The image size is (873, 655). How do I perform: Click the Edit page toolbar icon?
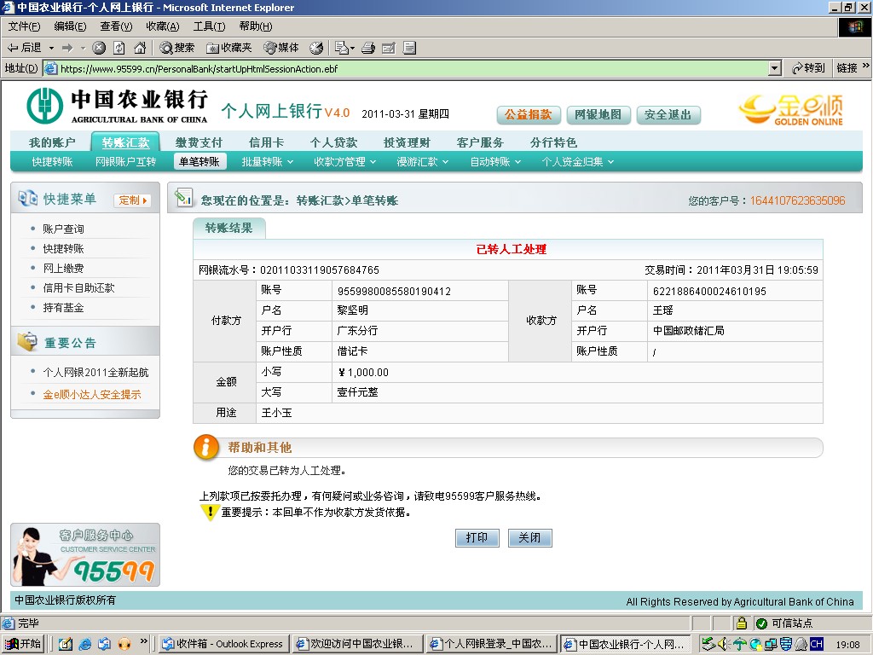(389, 48)
